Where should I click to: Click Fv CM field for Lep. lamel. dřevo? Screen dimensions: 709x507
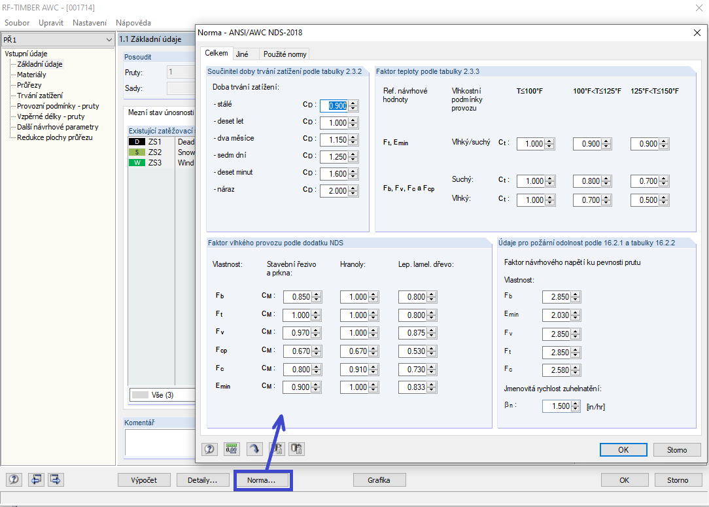pos(413,333)
